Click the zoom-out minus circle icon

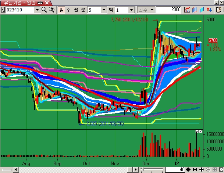[x=207, y=169]
